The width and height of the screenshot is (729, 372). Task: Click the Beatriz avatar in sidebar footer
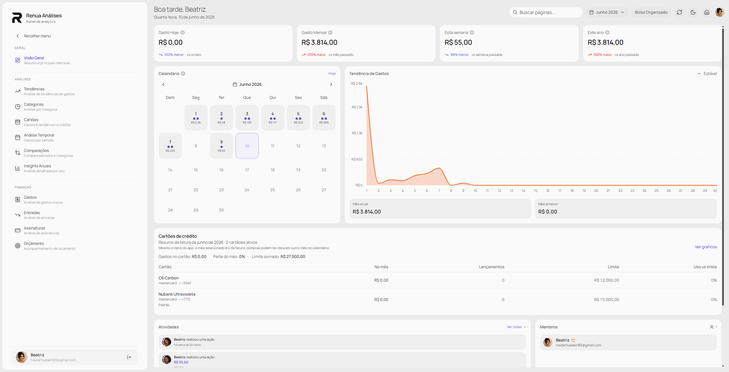coord(22,357)
